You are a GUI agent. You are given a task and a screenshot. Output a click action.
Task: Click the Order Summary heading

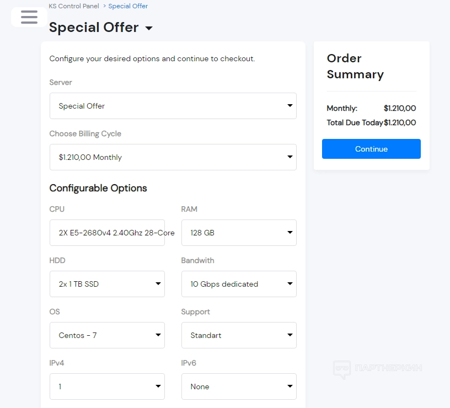355,66
